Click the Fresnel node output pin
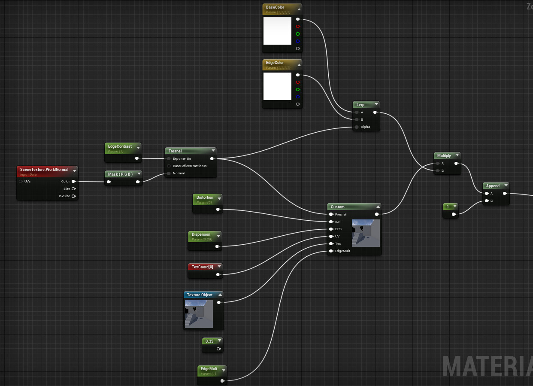 tap(212, 159)
